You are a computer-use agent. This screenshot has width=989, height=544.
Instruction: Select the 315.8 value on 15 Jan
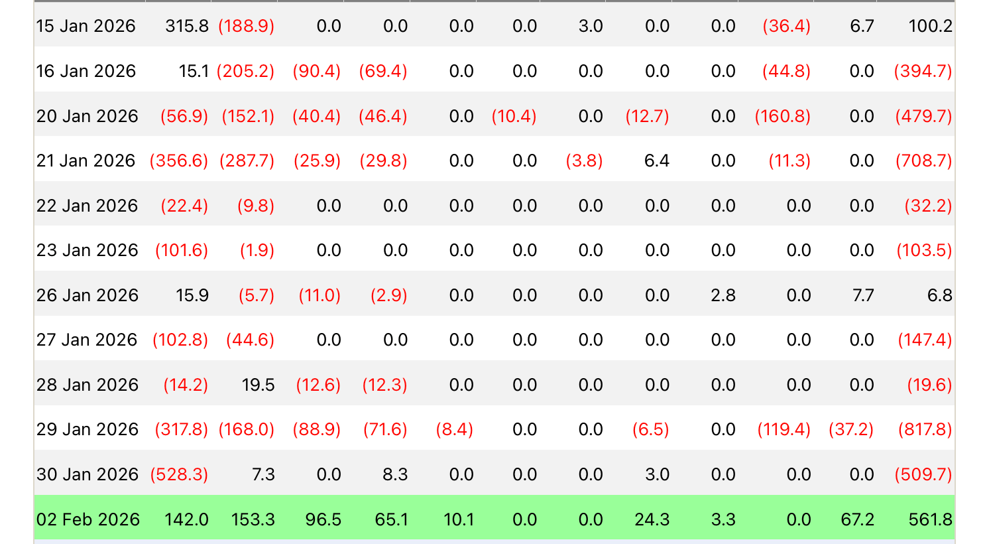pos(187,27)
